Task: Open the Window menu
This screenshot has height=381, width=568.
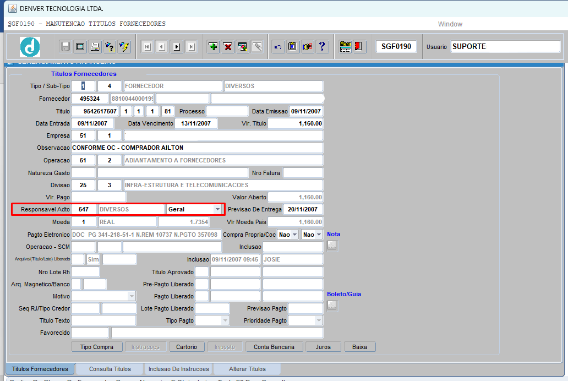Action: 450,24
